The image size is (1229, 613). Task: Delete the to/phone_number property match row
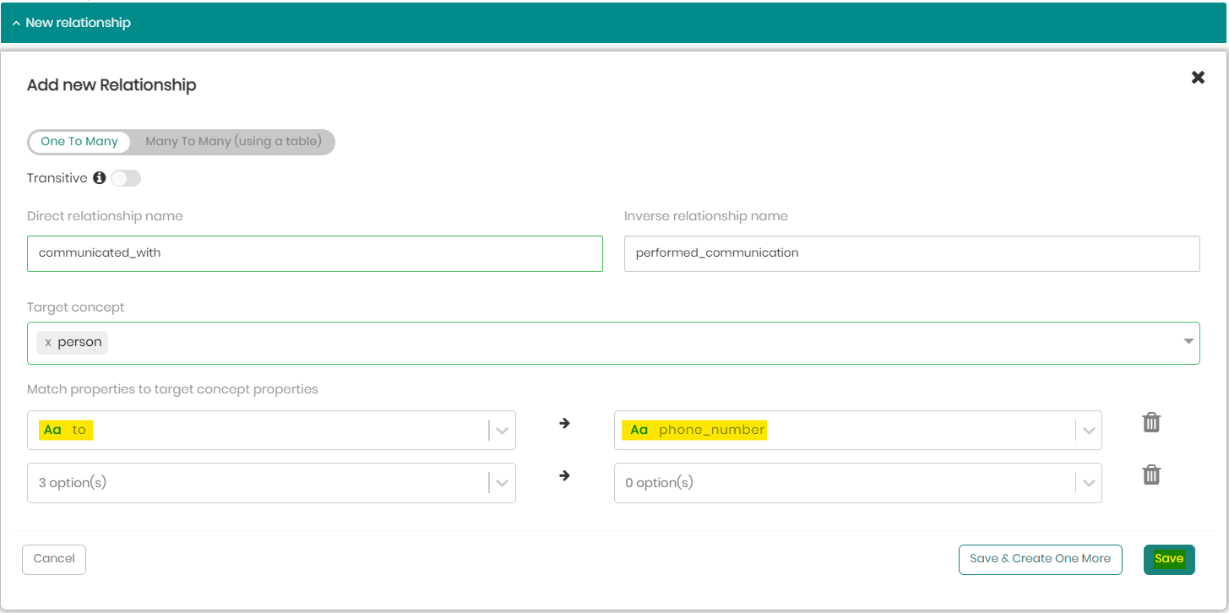click(1151, 423)
